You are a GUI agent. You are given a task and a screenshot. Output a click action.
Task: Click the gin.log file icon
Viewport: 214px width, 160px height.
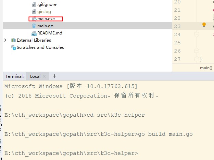click(34, 12)
